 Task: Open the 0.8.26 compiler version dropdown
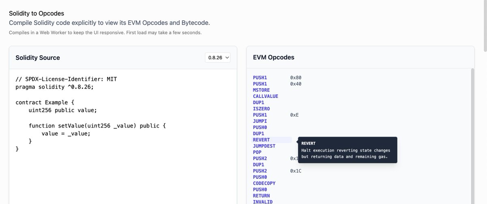[218, 58]
